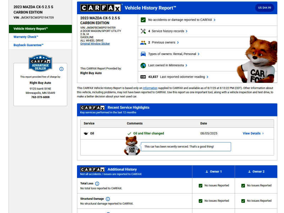284x213 pixels.
Task: Open View Details for oil service
Action: (253, 133)
